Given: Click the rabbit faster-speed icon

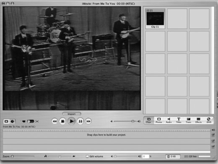Looking at the screenshot, I should 45,156.
